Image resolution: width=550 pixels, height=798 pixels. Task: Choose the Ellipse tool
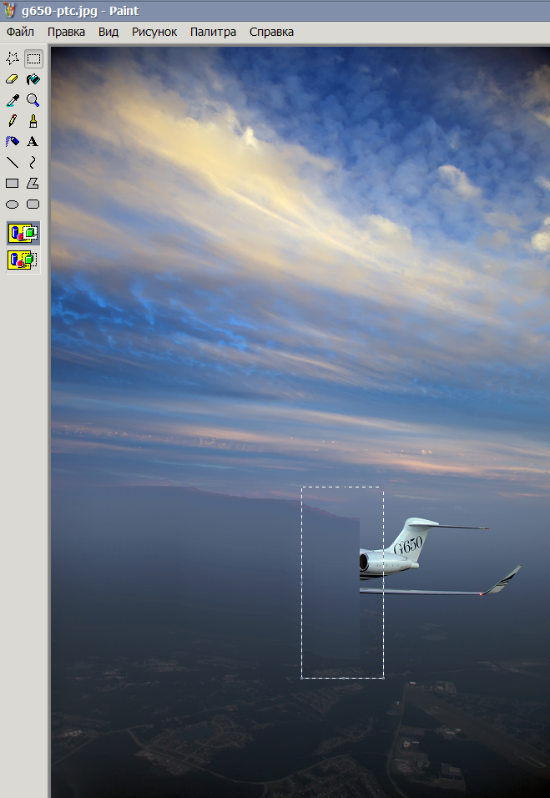(13, 204)
